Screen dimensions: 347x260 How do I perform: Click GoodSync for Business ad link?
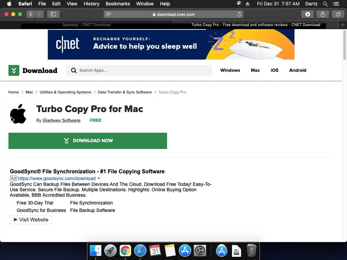pos(41,210)
